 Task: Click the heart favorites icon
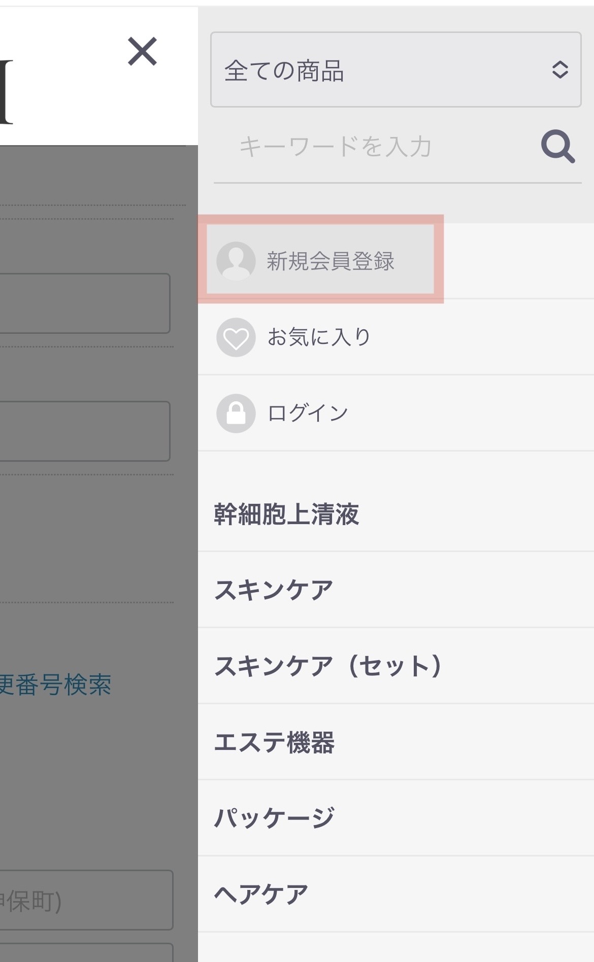tap(236, 337)
